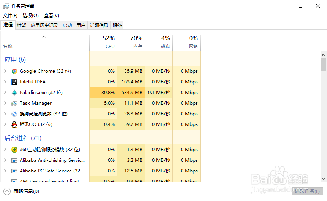Switch to the 用户 tab

(81, 26)
